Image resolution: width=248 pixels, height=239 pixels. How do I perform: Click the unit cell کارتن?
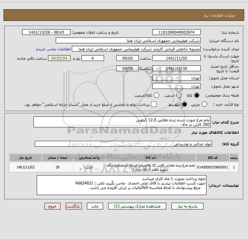pyautogui.click(x=89, y=167)
